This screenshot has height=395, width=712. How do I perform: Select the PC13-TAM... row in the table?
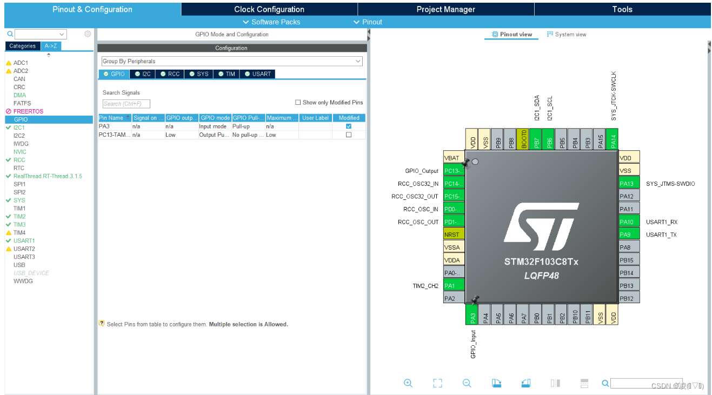pos(232,135)
